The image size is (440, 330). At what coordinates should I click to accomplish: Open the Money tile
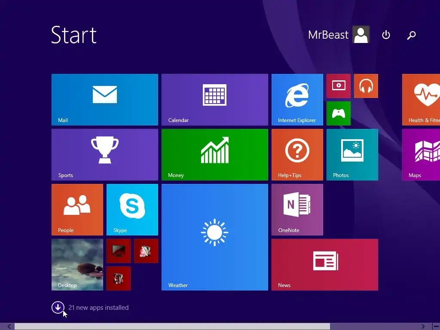tap(215, 155)
